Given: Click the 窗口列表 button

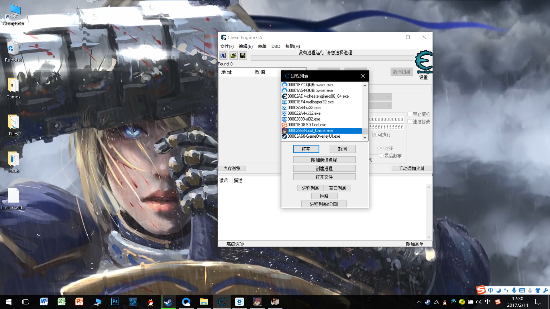Looking at the screenshot, I should (337, 188).
